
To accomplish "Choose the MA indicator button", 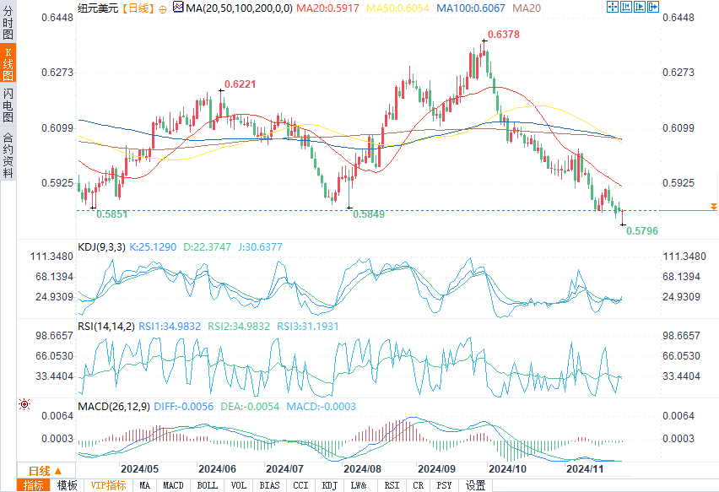I will [x=144, y=485].
